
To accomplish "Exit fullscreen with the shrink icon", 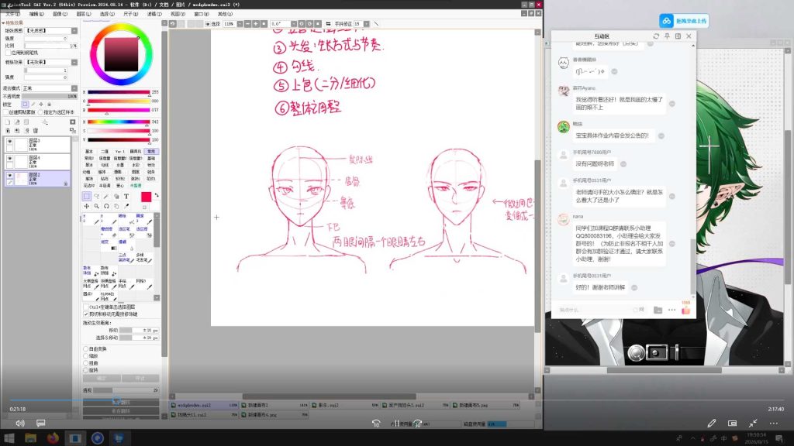I will 753,423.
